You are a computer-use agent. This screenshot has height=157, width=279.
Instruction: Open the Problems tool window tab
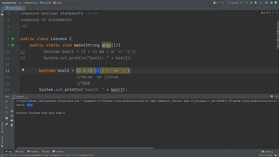(33, 152)
